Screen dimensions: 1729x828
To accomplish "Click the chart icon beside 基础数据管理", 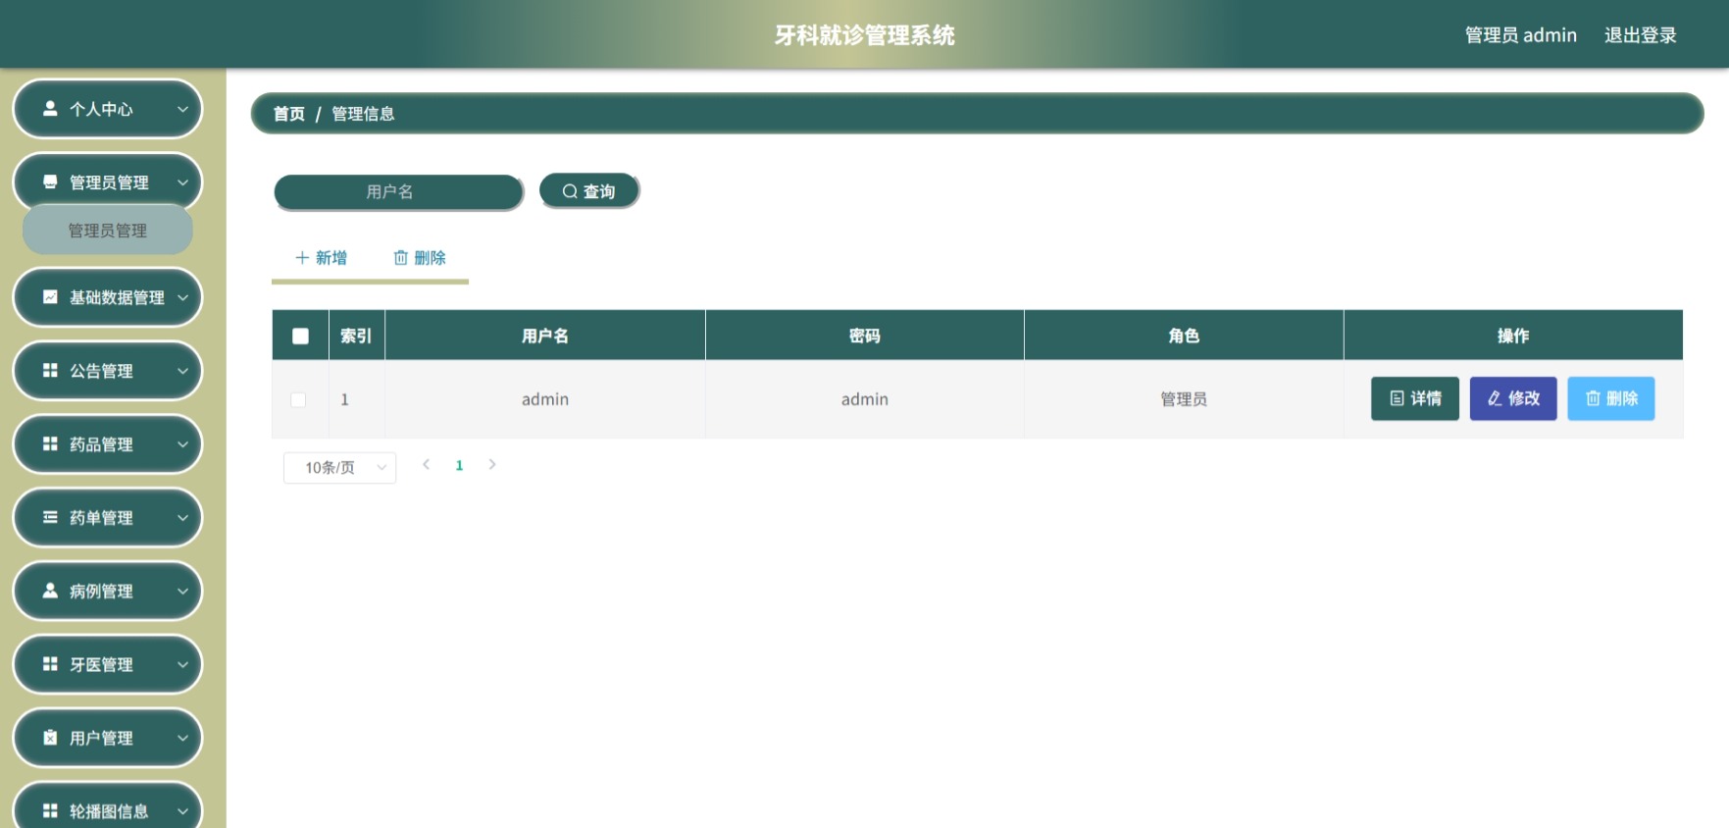I will pyautogui.click(x=50, y=297).
